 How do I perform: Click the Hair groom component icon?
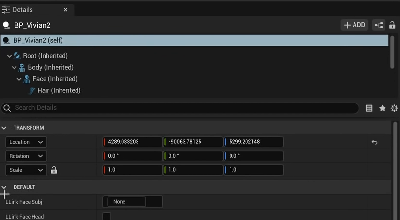click(x=31, y=90)
